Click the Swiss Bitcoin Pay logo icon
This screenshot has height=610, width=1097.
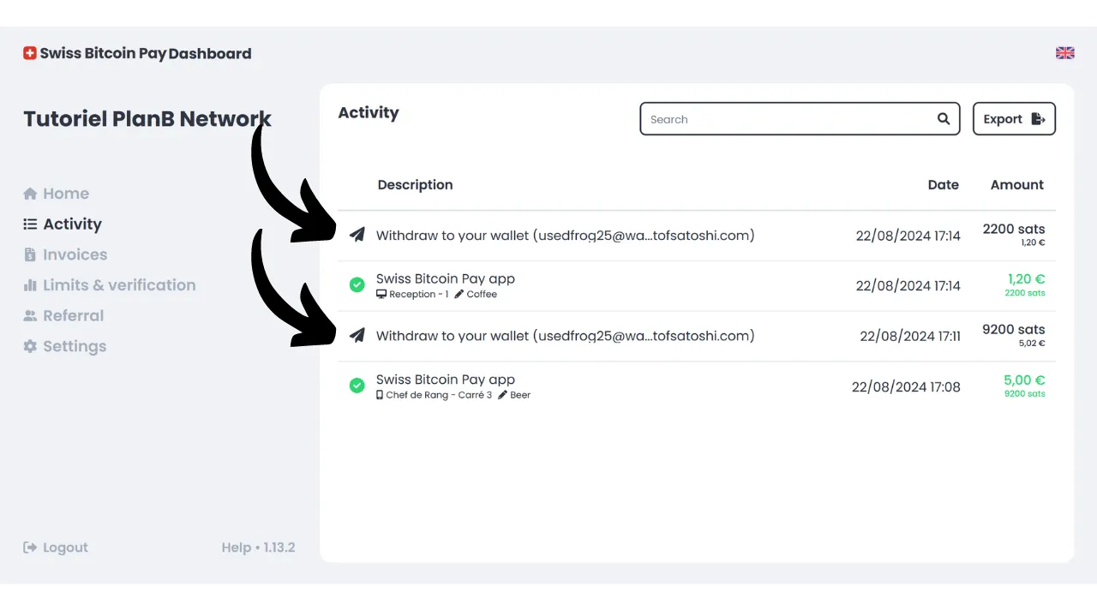(x=30, y=53)
